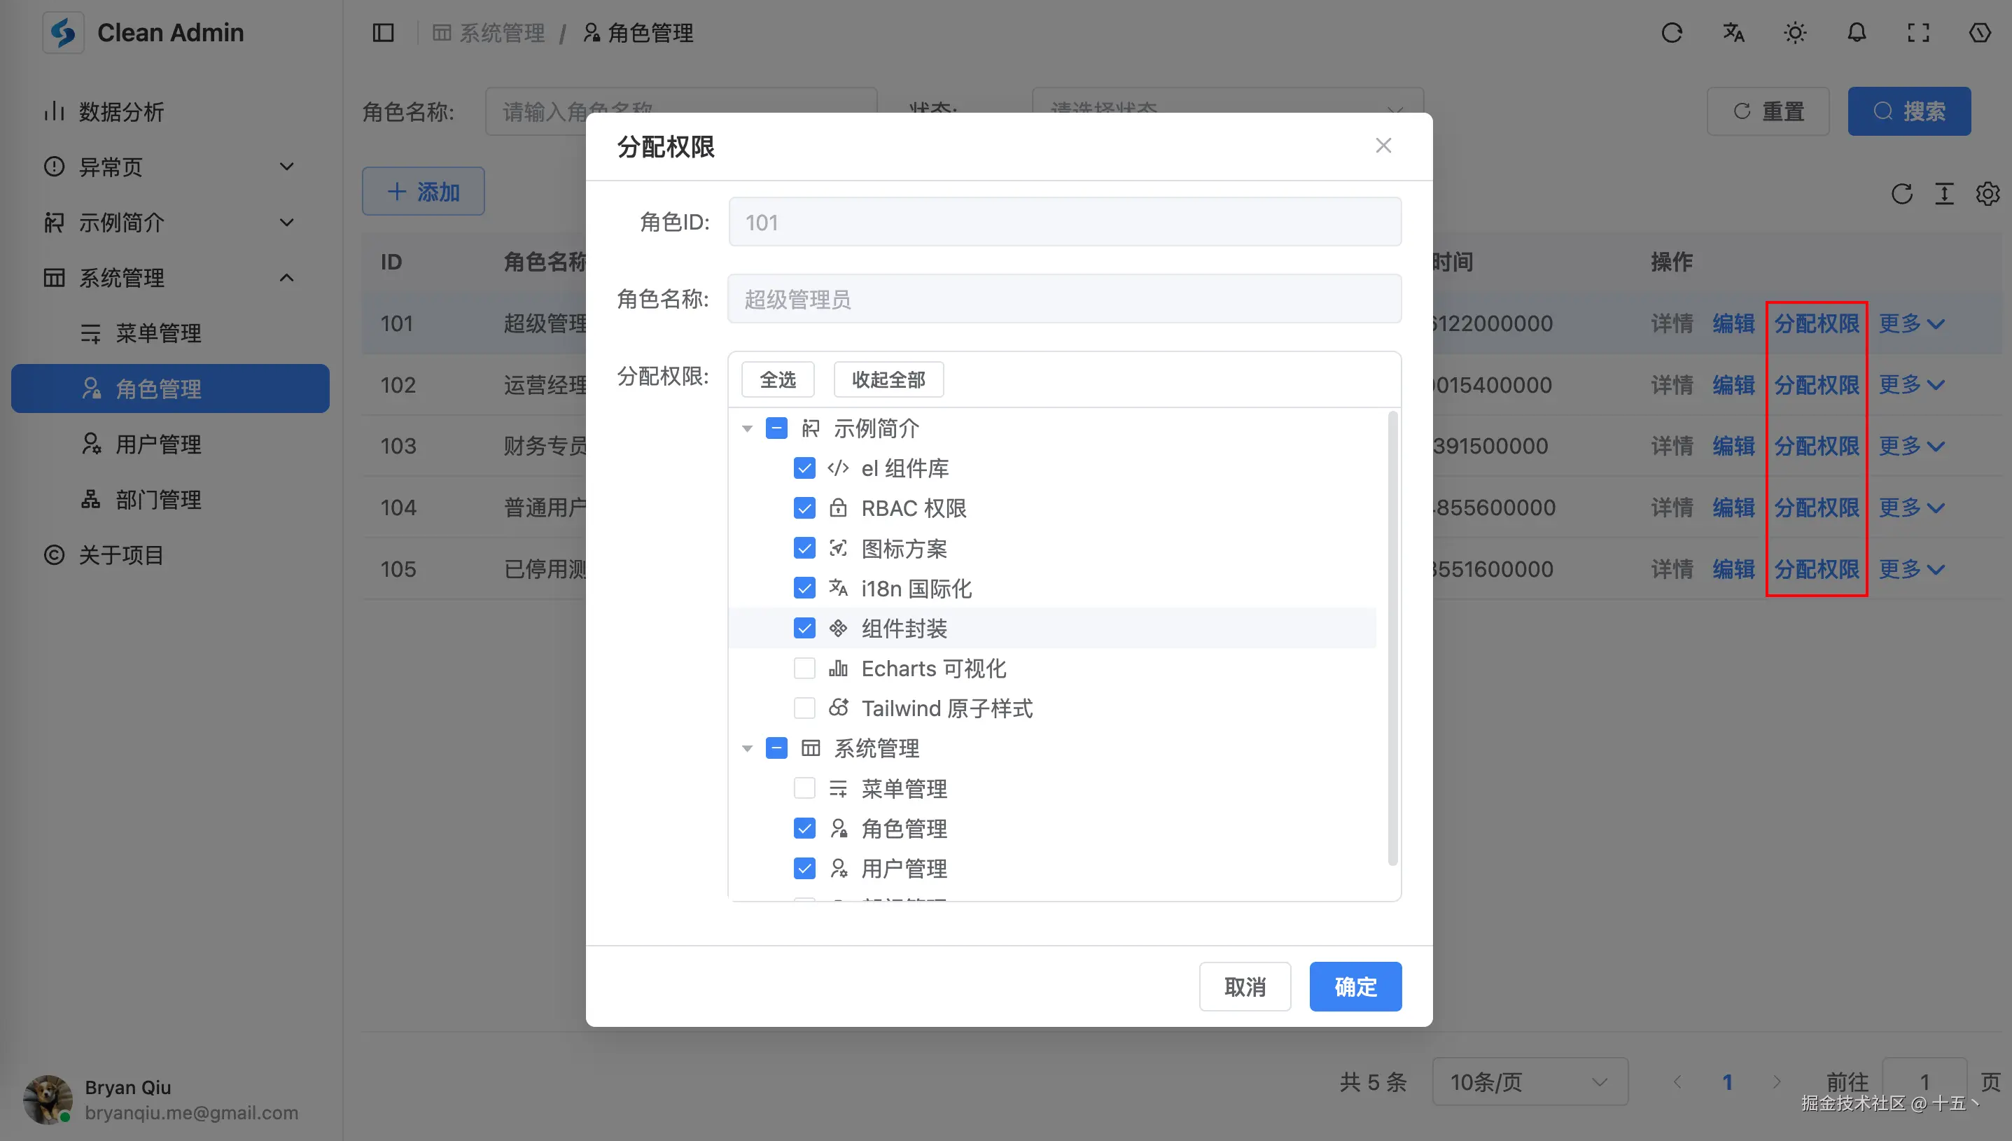Click the permission tree vertical scrollbar
The width and height of the screenshot is (2012, 1141).
(x=1392, y=638)
